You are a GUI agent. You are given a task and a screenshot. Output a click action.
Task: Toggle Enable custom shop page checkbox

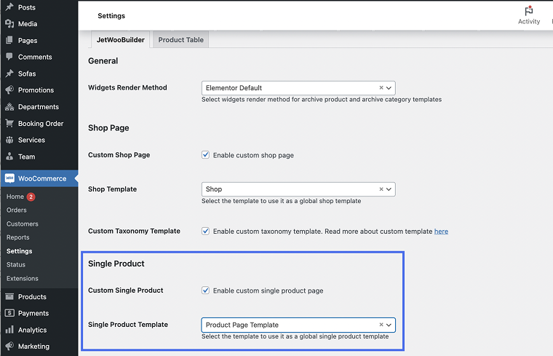205,155
